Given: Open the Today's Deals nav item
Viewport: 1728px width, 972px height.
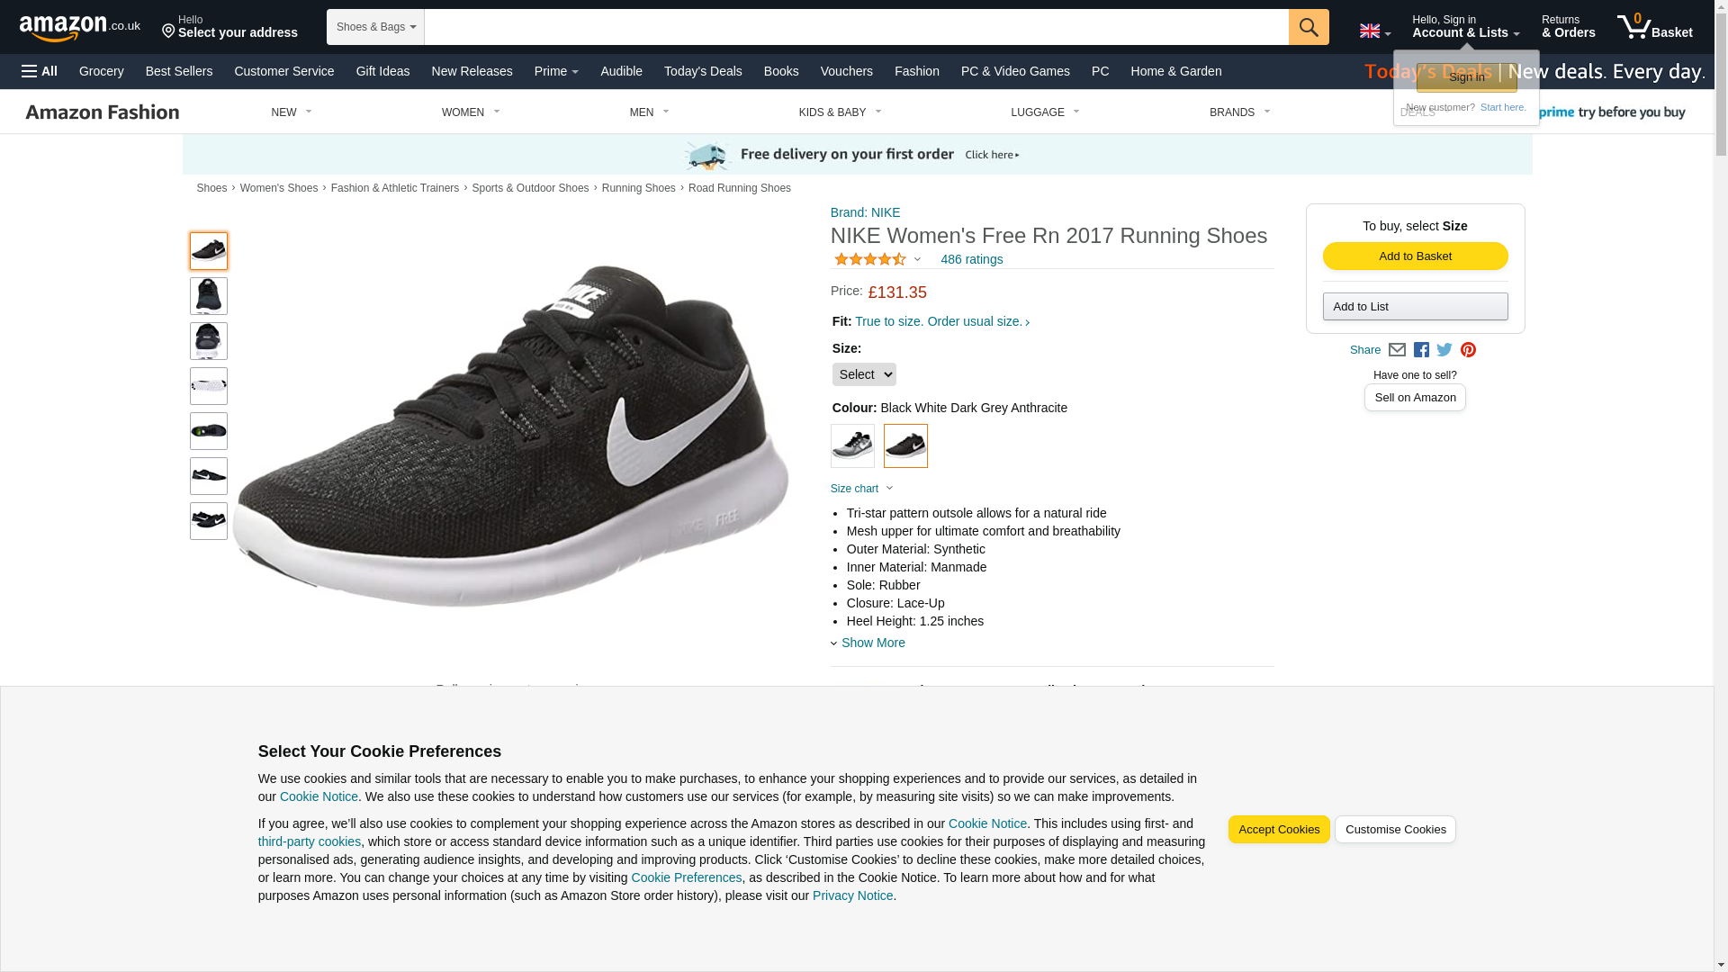Looking at the screenshot, I should click(x=703, y=71).
